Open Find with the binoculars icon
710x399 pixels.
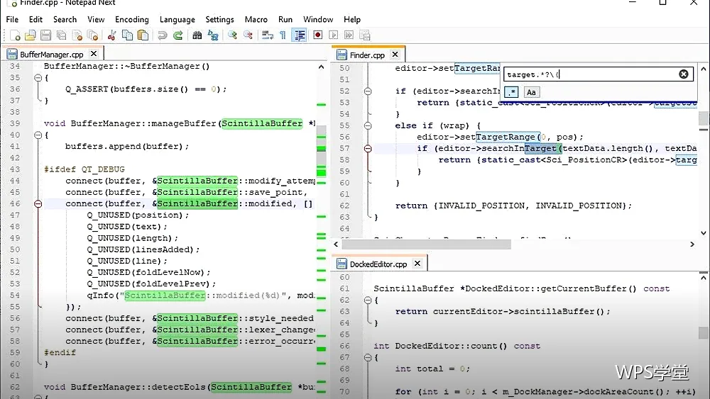(197, 35)
